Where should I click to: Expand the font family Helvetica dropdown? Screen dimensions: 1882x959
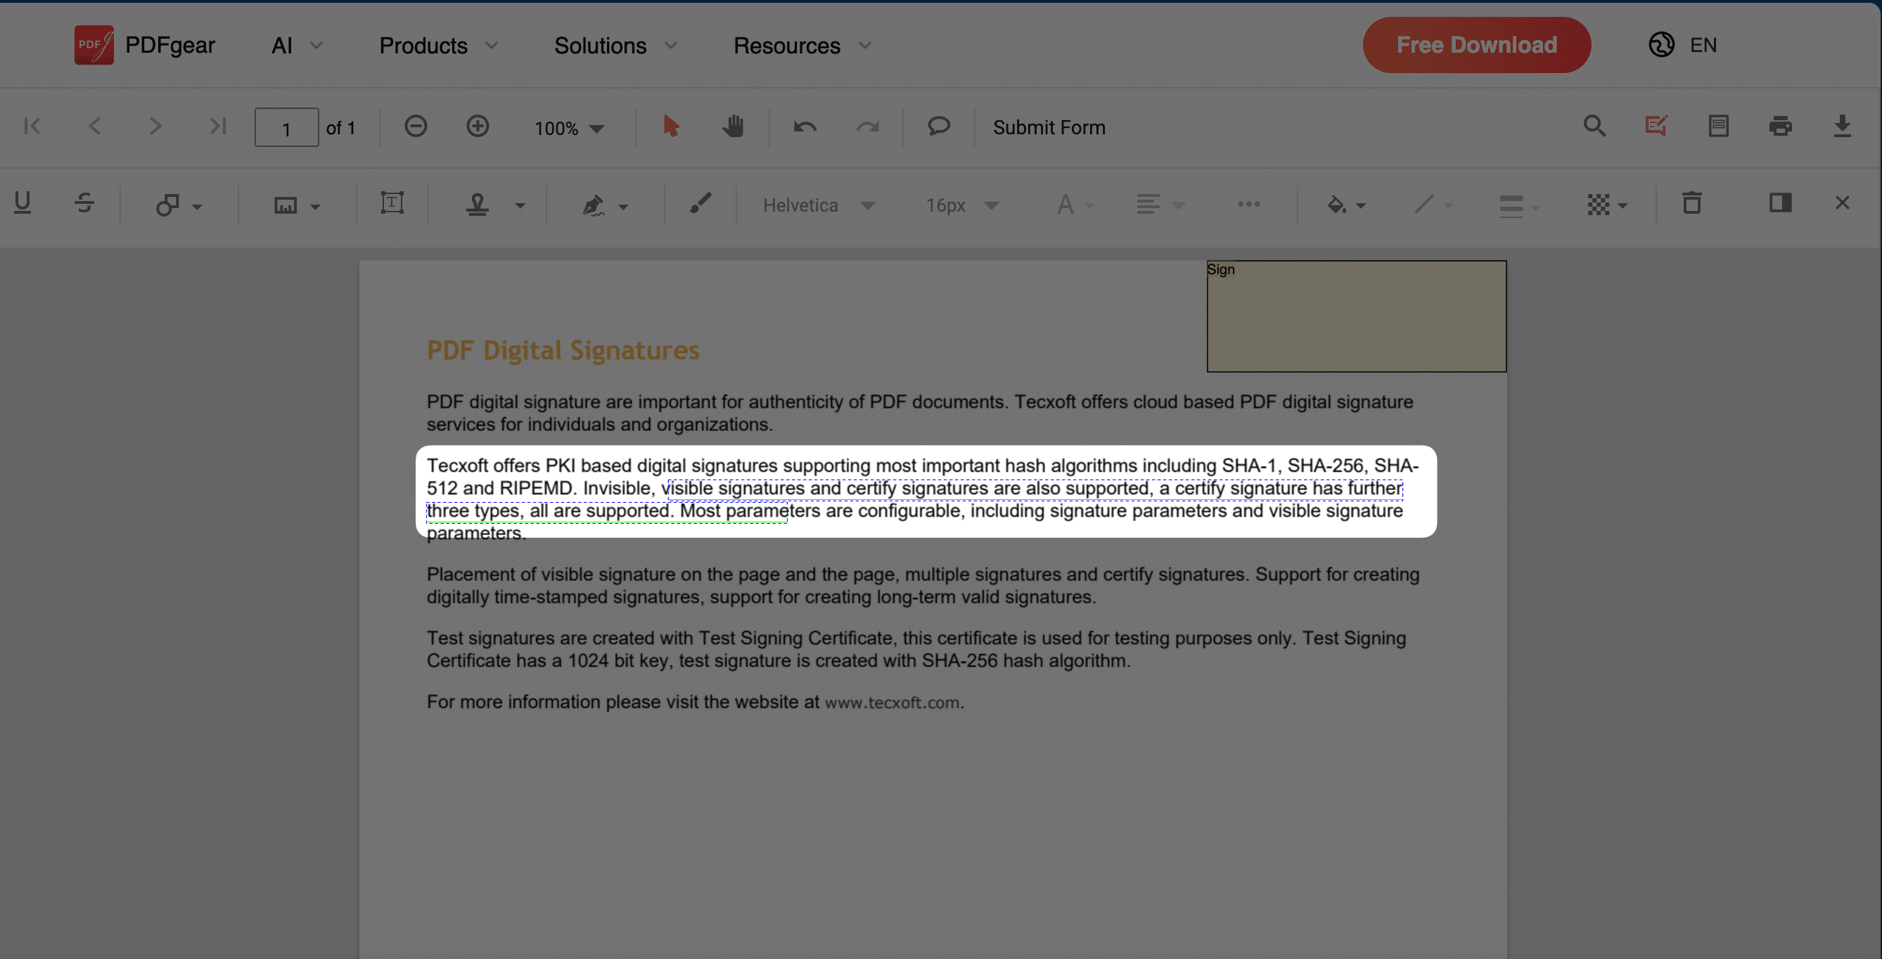click(x=867, y=205)
